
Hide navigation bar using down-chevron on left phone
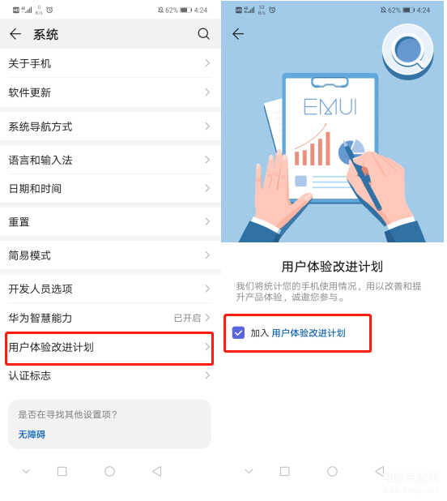coord(26,471)
